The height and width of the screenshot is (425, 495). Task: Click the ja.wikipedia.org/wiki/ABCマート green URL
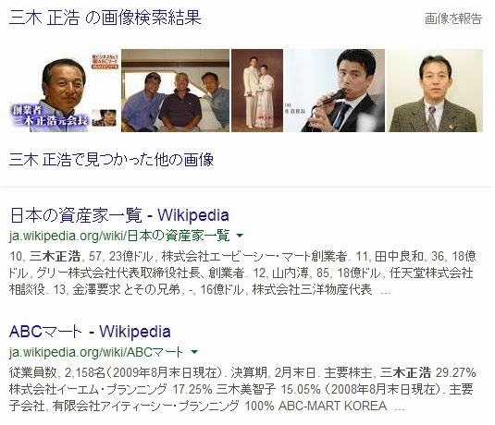tap(96, 352)
